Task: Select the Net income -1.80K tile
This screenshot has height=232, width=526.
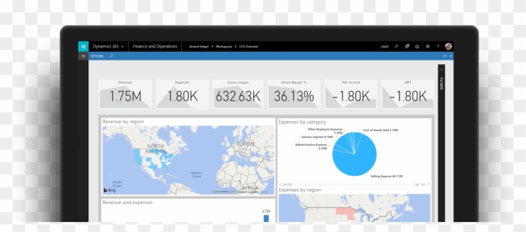Action: [351, 94]
